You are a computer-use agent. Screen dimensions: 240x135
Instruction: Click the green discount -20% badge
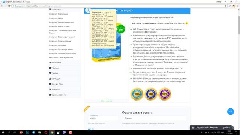[121, 29]
